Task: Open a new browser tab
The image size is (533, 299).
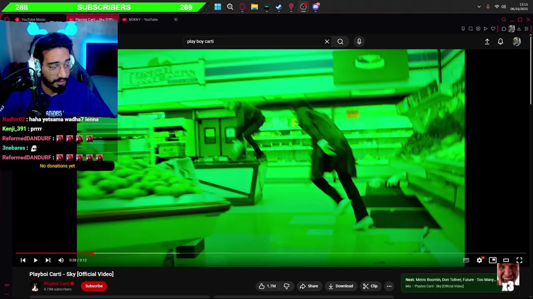Action: (176, 20)
